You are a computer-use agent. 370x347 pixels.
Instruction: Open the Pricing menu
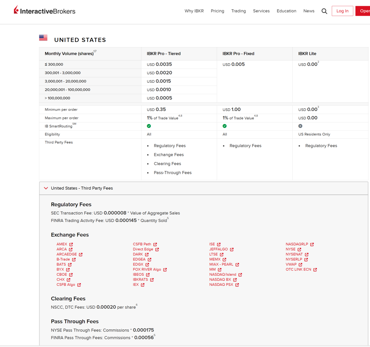click(217, 11)
